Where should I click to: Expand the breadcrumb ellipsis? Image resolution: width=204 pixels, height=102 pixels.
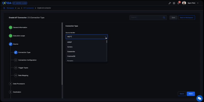[19, 8]
